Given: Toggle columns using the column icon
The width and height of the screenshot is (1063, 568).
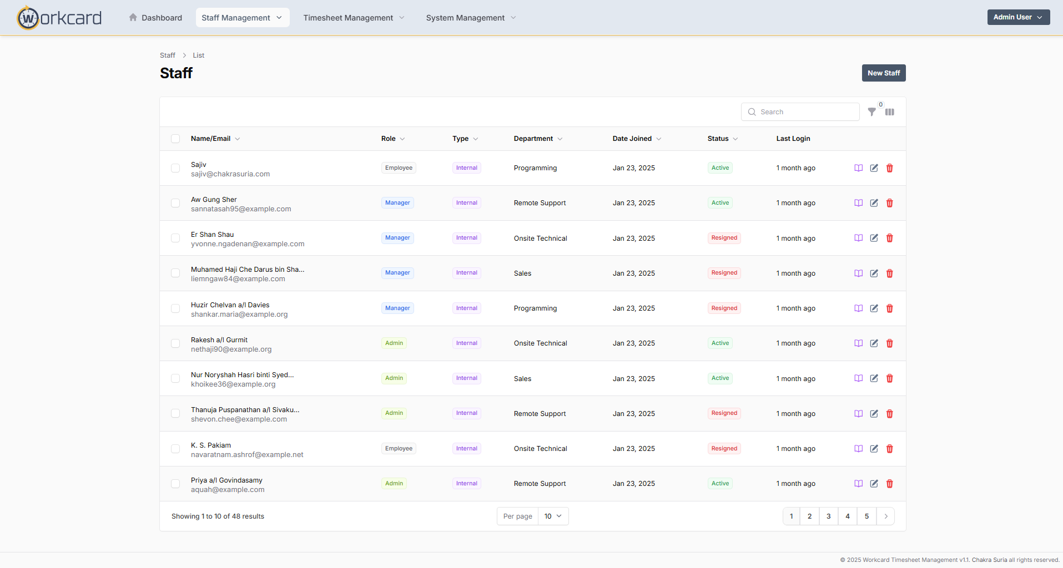Looking at the screenshot, I should click(890, 112).
